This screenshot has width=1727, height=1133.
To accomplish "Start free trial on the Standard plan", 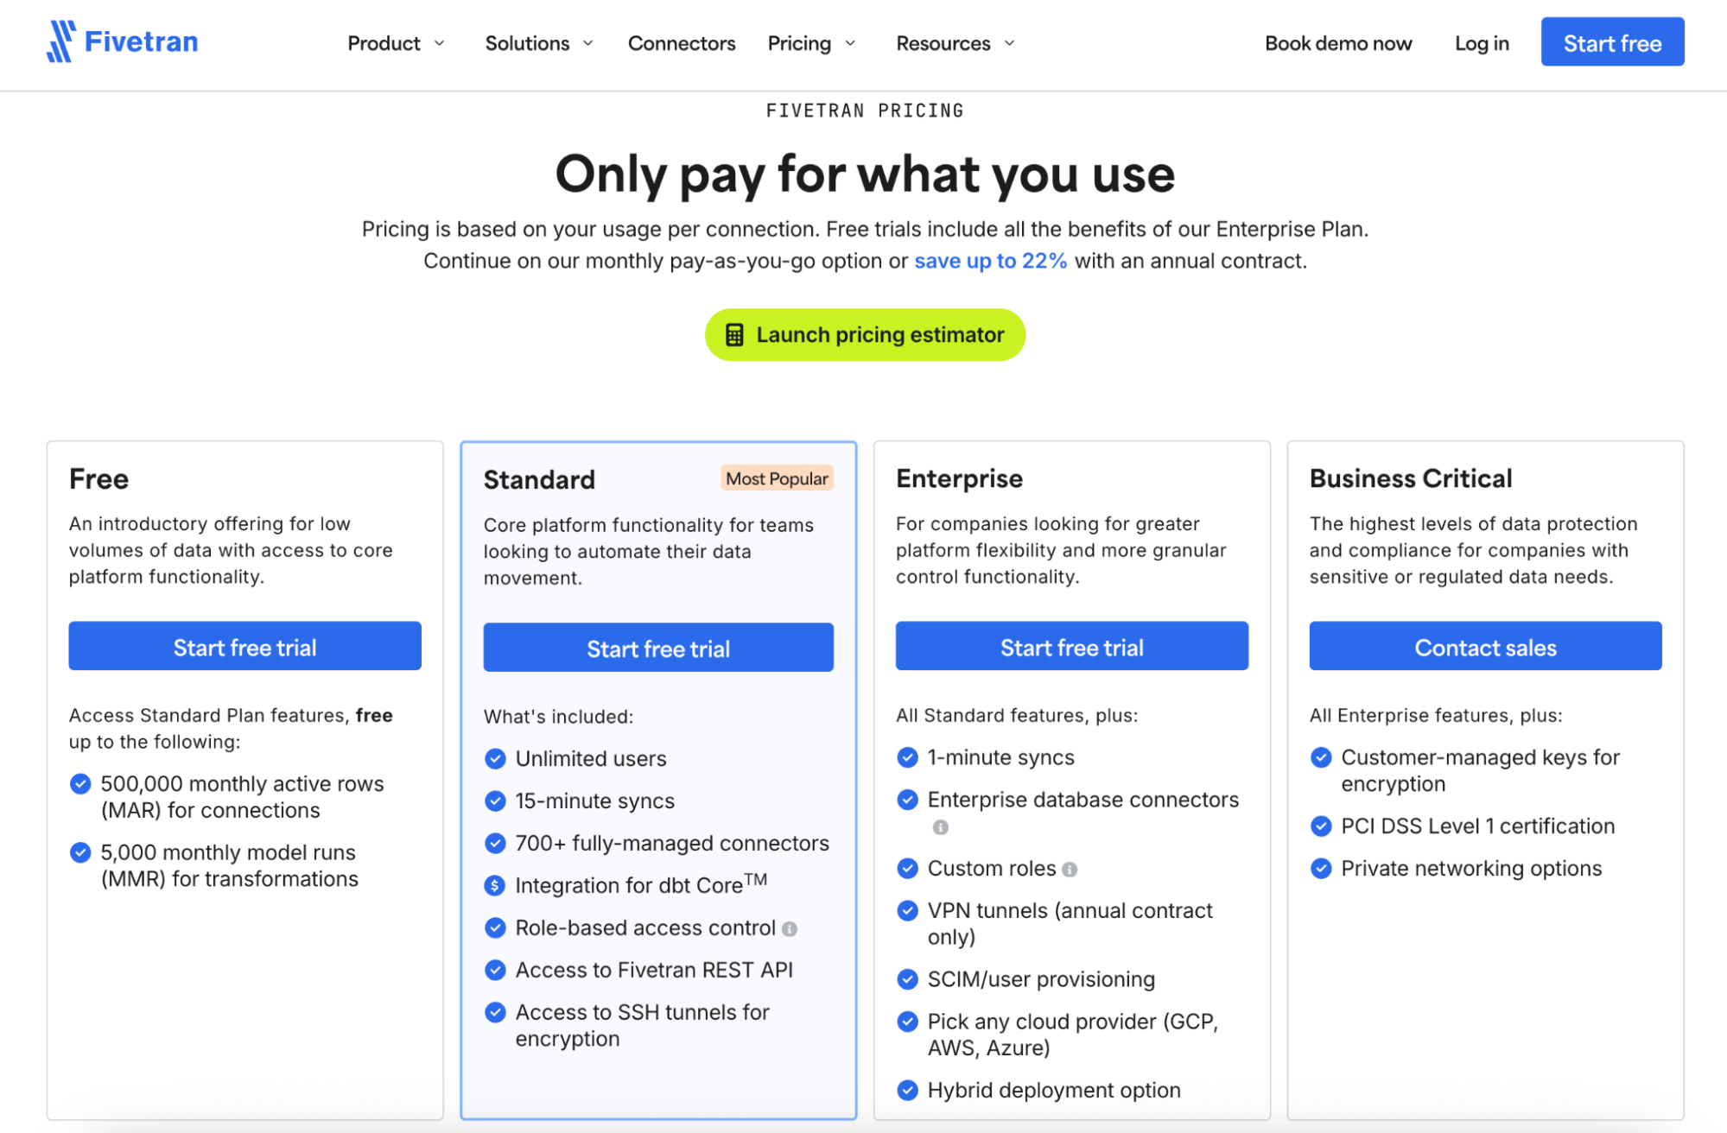I will [x=658, y=648].
